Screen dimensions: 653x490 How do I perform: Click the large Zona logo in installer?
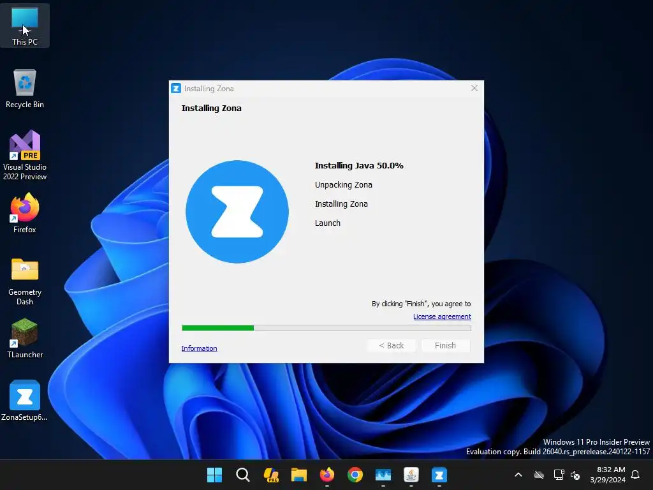coord(237,212)
